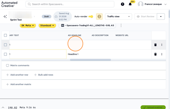Open the first row's three-dot options
170x109 pixels.
pos(162,45)
